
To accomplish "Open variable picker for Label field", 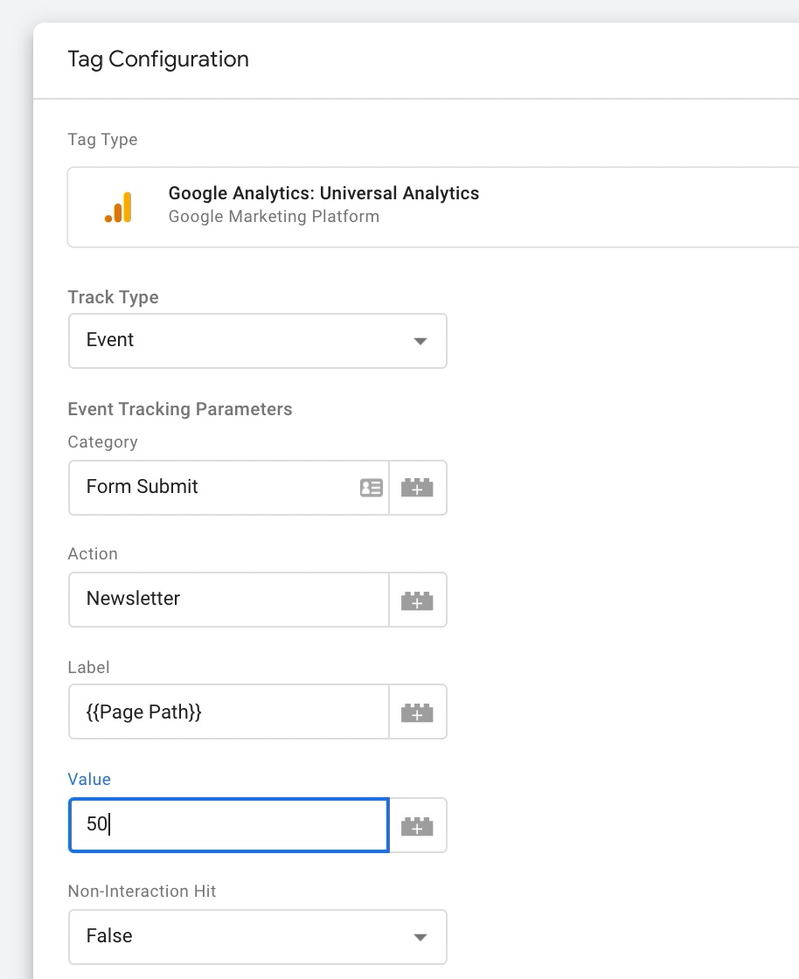I will (418, 712).
